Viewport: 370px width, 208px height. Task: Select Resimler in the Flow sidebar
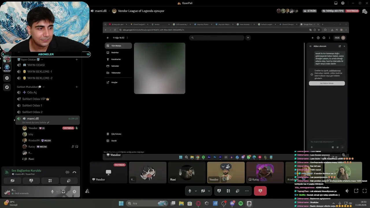(118, 53)
